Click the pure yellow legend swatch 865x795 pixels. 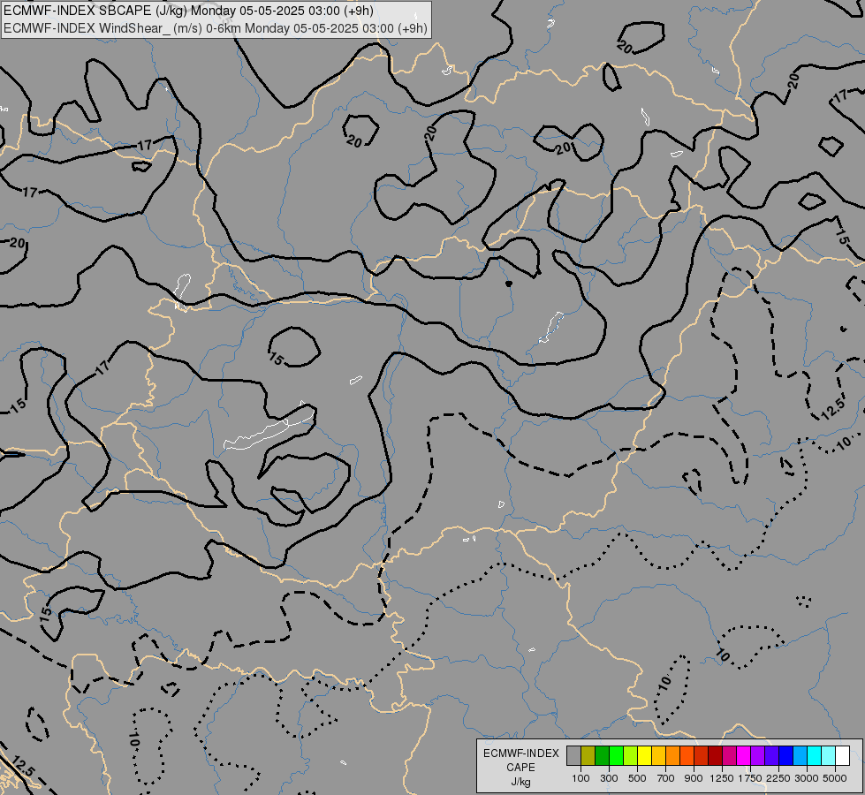[644, 756]
